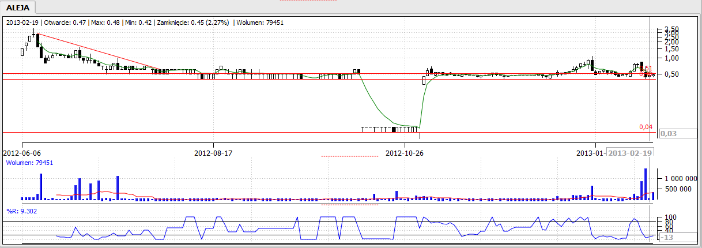The height and width of the screenshot is (248, 702).
Task: Select the red descending trendline
Action: tap(98, 52)
